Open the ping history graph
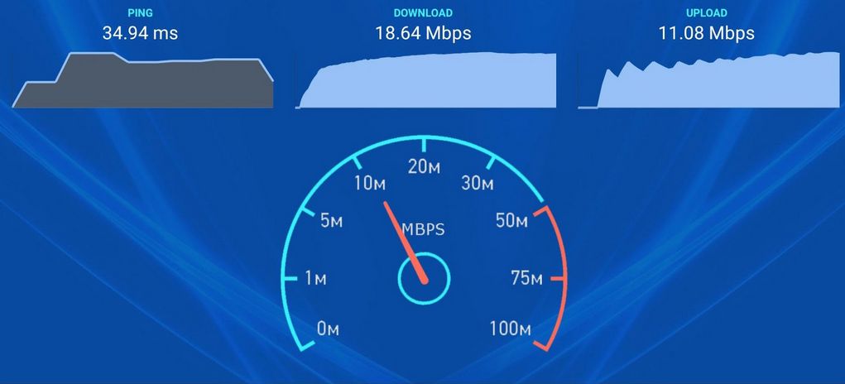This screenshot has width=845, height=384. tap(143, 80)
